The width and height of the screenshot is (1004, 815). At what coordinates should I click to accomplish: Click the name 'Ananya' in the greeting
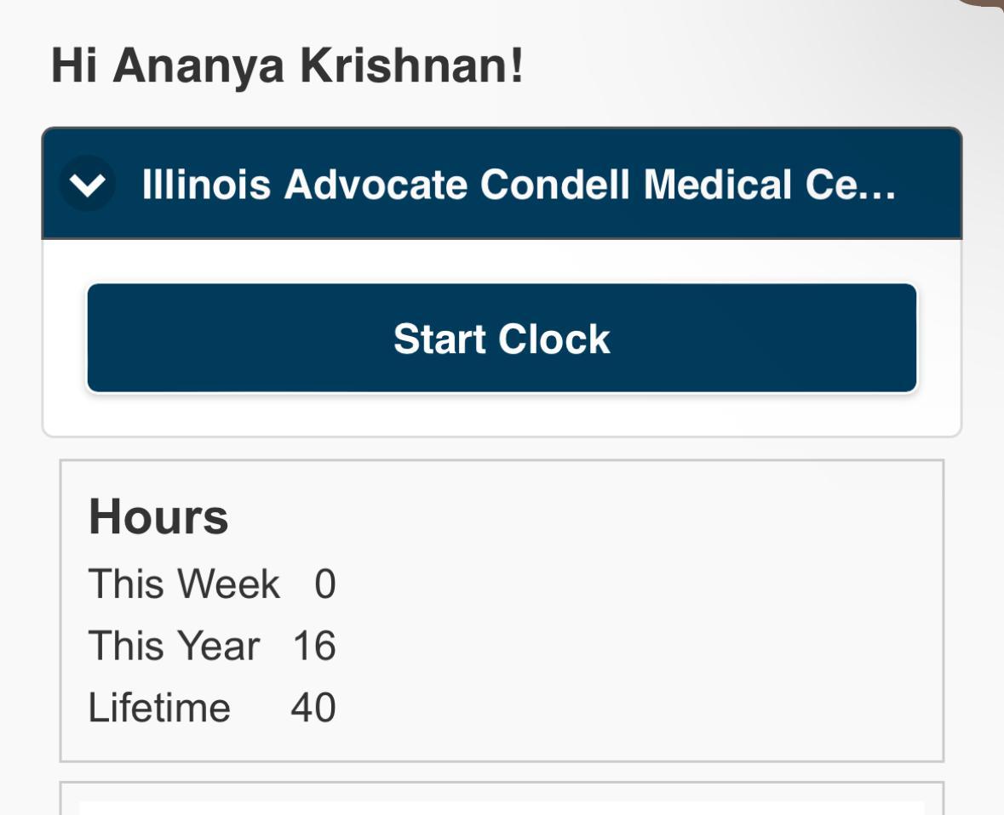coord(198,66)
